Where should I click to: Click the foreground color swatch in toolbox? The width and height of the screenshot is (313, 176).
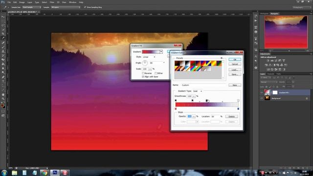tap(2, 106)
